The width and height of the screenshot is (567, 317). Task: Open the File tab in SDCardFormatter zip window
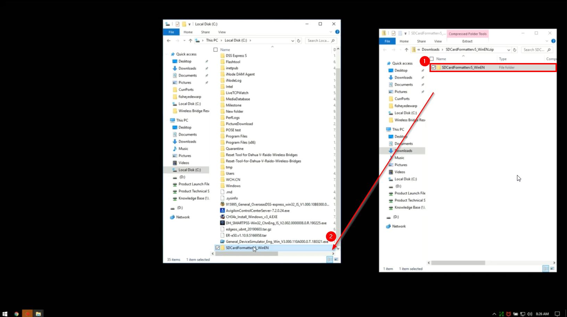click(387, 41)
